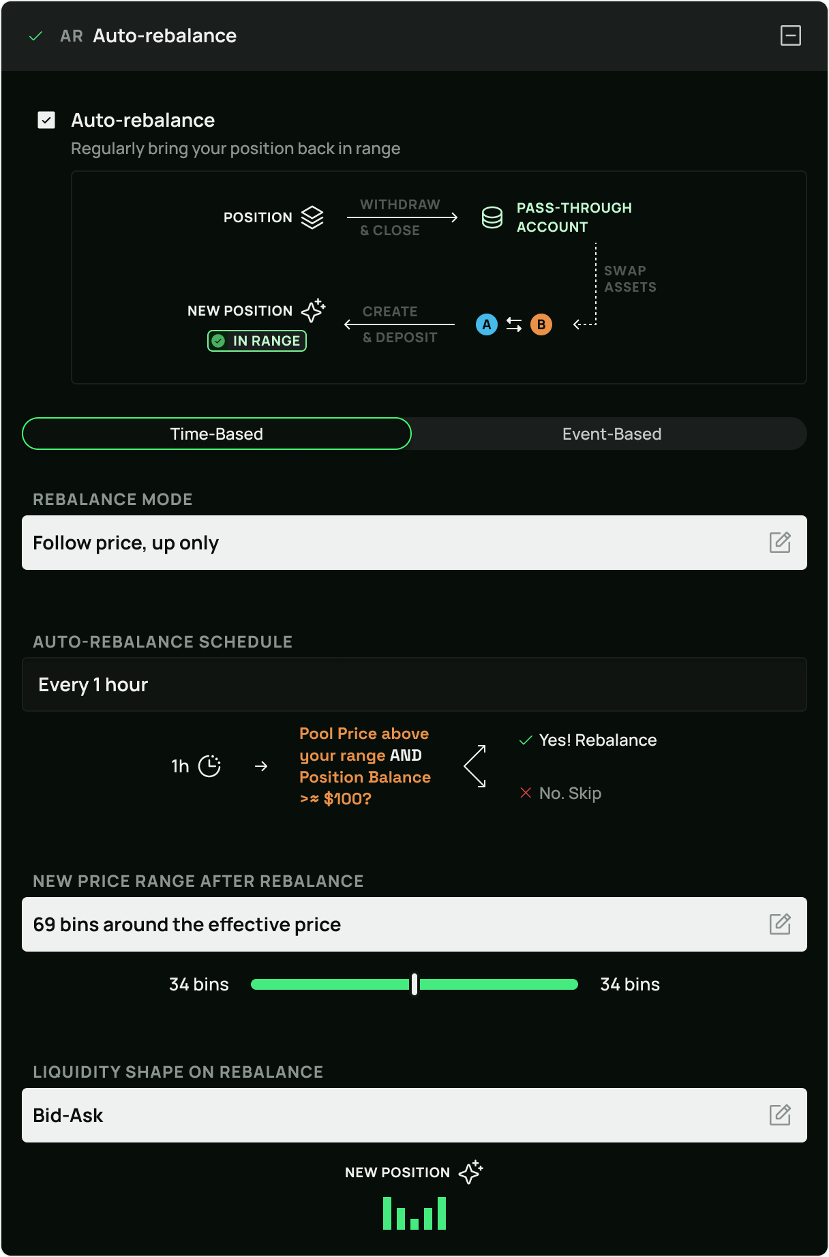Edit the liquidity shape Bid-Ask icon

point(780,1115)
